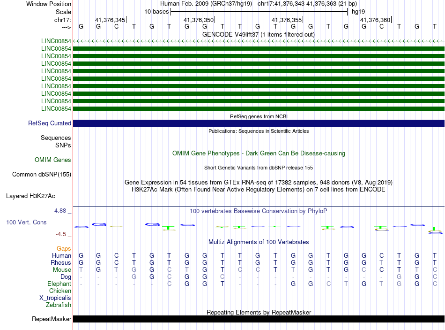Click the orange Gaps label
Screen dimensions: 445x330
pos(64,249)
